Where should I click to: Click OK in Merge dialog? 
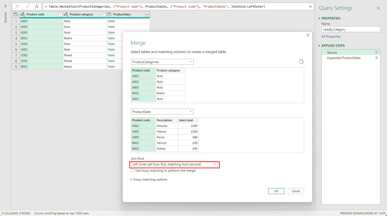[276, 191]
